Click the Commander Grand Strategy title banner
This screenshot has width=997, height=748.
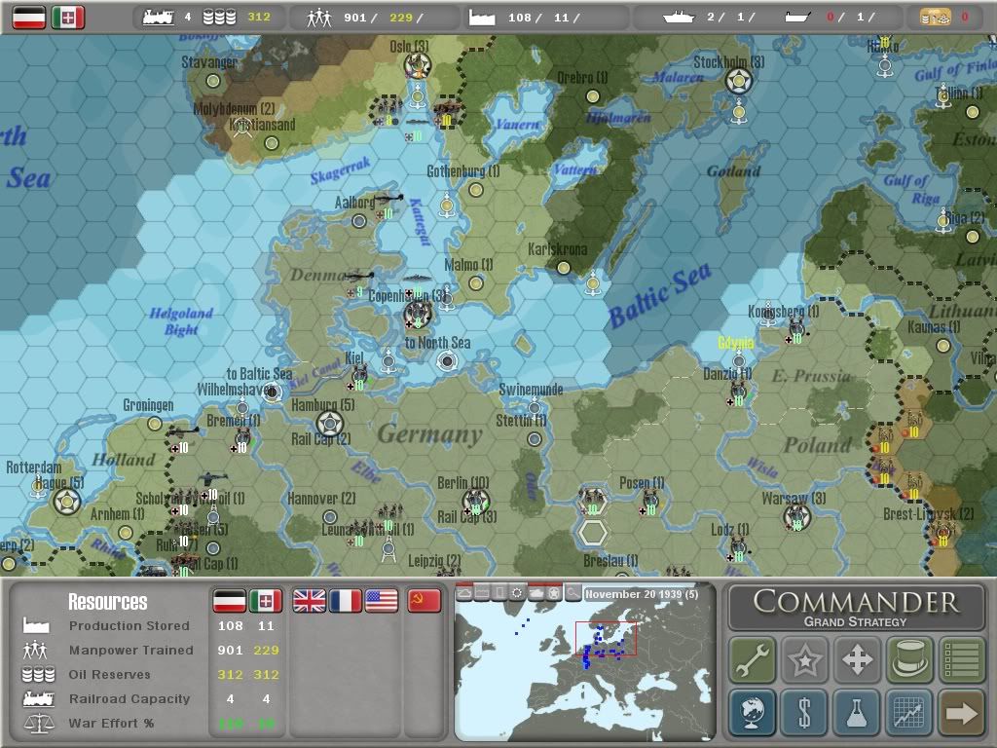pos(857,608)
